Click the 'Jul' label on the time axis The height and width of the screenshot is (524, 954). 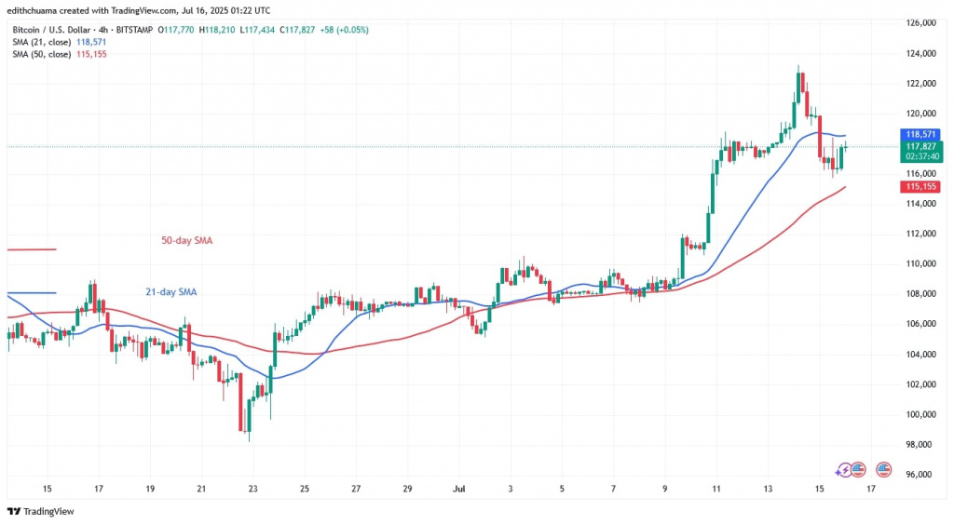(x=458, y=488)
